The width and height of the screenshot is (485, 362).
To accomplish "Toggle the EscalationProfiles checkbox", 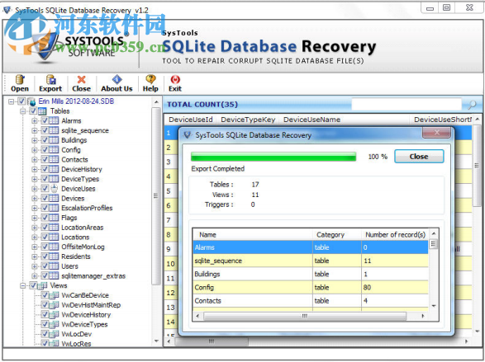I will (45, 208).
